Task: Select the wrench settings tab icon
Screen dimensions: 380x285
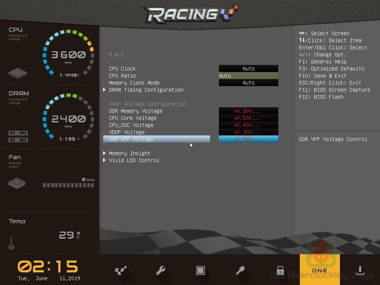Action: 160,271
